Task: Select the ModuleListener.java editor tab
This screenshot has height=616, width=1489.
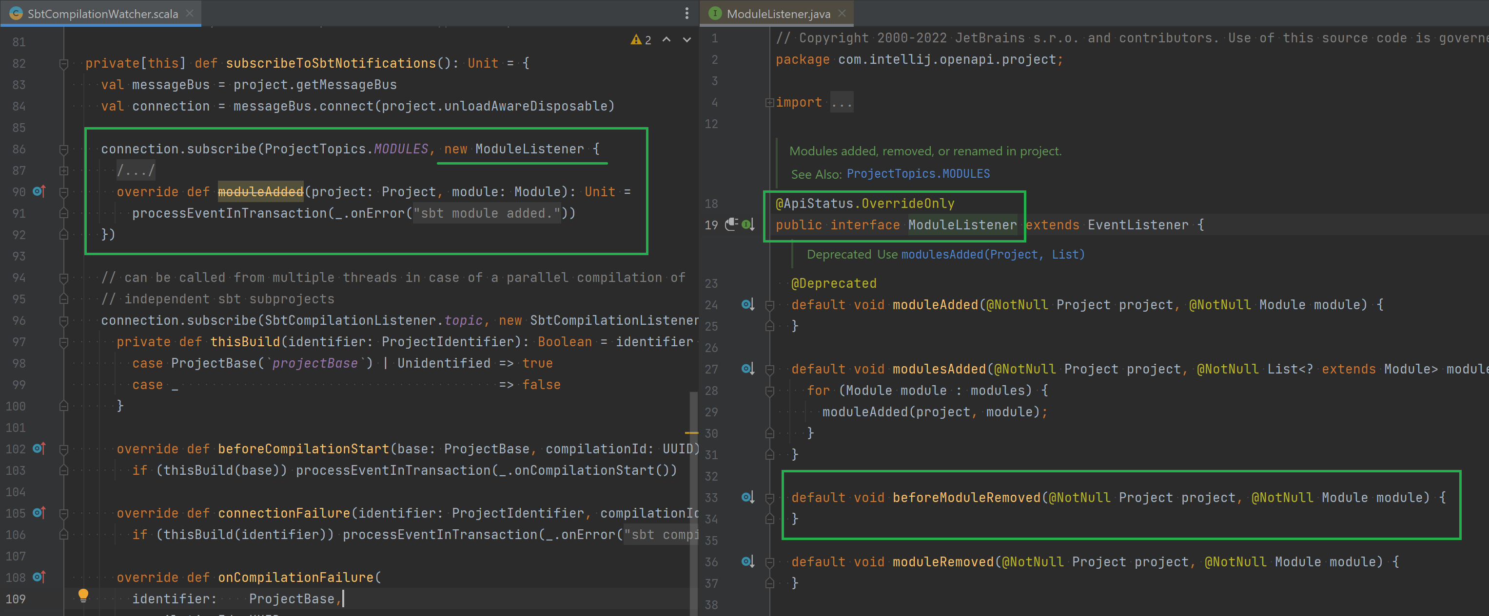Action: 777,13
